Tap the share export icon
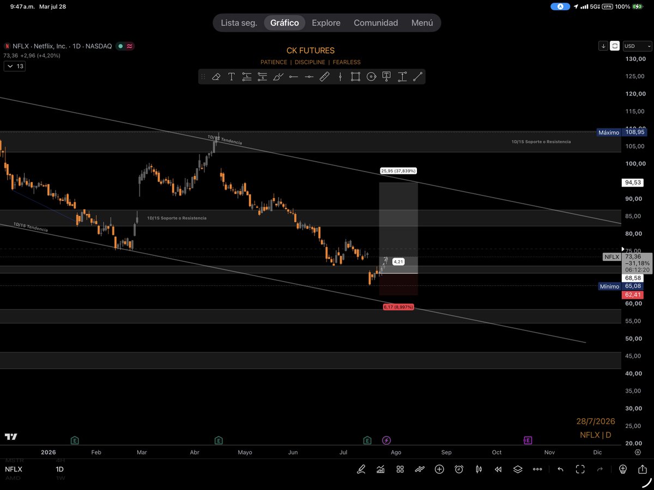 (643, 469)
